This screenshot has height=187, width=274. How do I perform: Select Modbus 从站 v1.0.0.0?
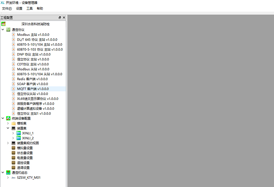[33, 69]
